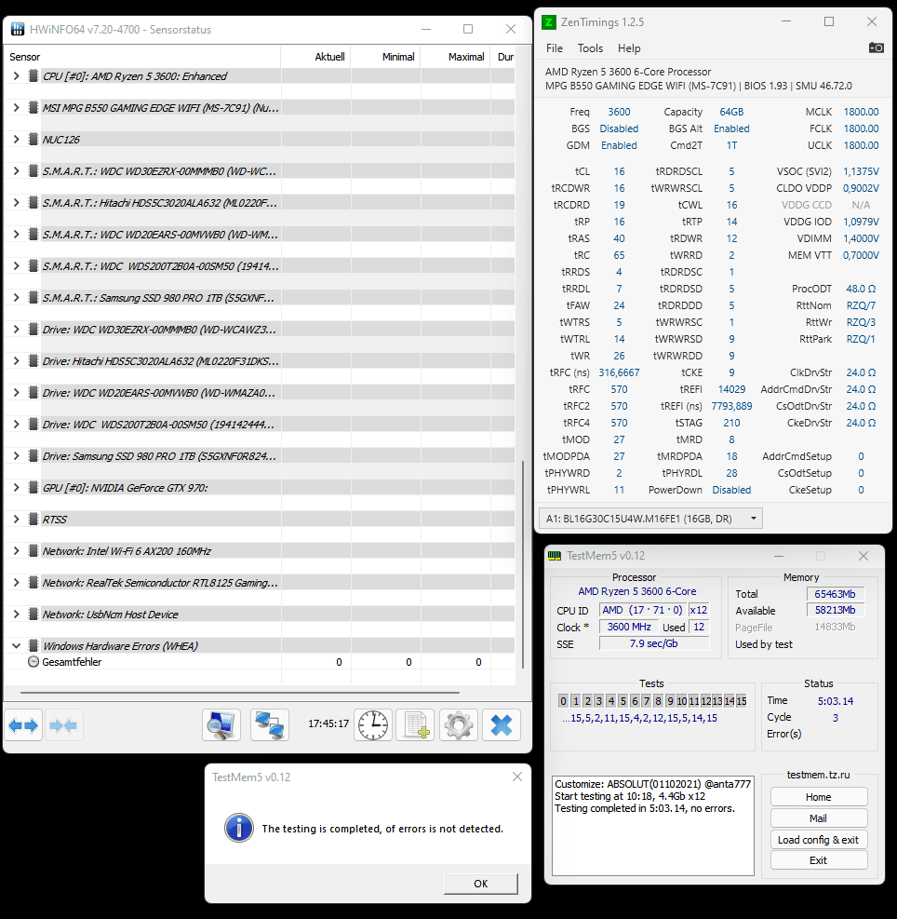Open HWiNFO network monitoring computers icon
The width and height of the screenshot is (897, 919).
pos(270,725)
